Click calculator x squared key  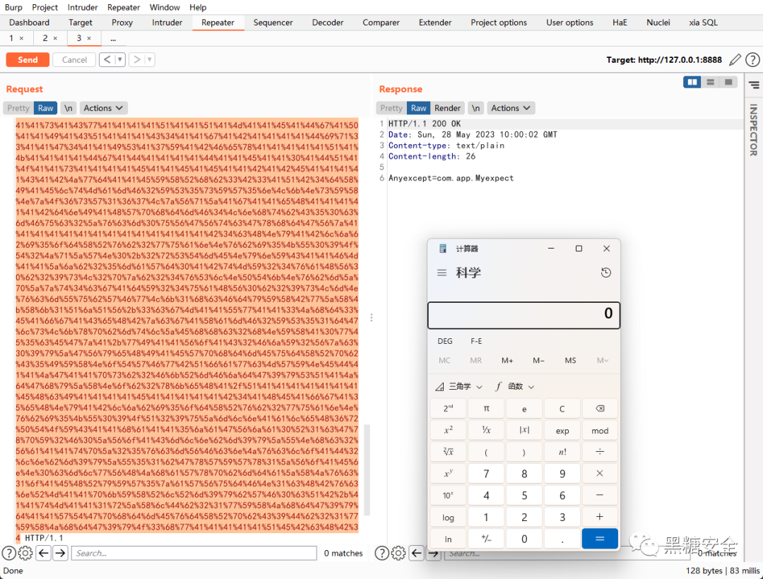[x=448, y=431]
